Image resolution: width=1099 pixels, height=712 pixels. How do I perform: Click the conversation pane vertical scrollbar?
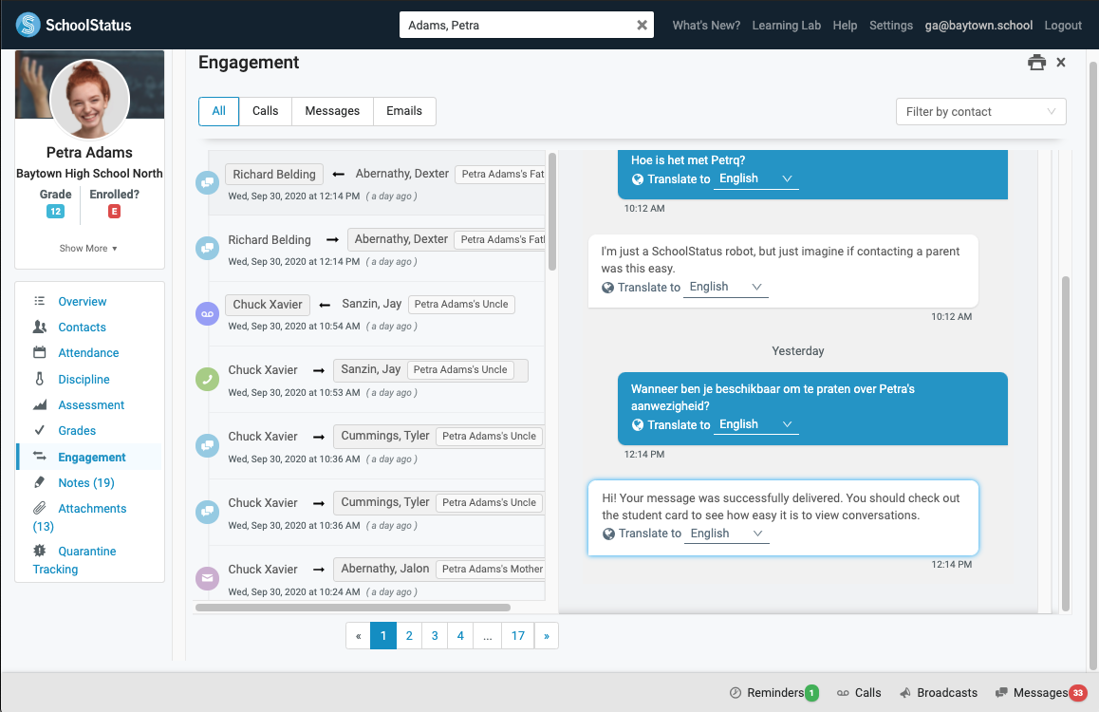click(1066, 443)
